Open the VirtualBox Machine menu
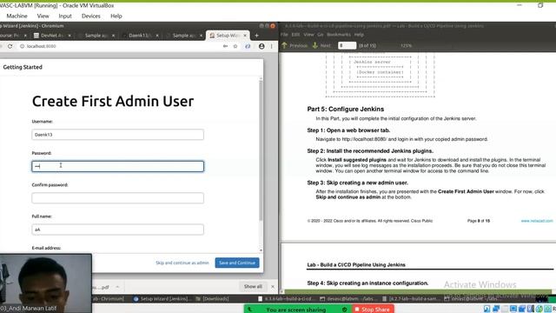The width and height of the screenshot is (556, 313). [x=17, y=16]
